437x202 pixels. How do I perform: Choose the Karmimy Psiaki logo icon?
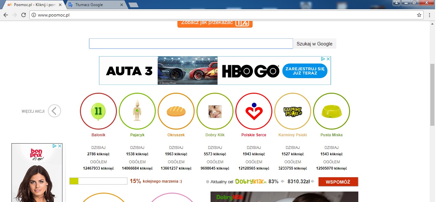[292, 111]
